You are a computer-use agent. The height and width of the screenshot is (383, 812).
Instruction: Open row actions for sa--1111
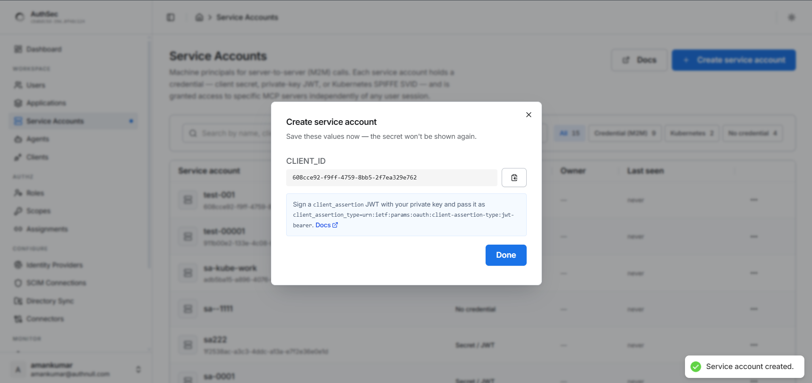point(754,309)
